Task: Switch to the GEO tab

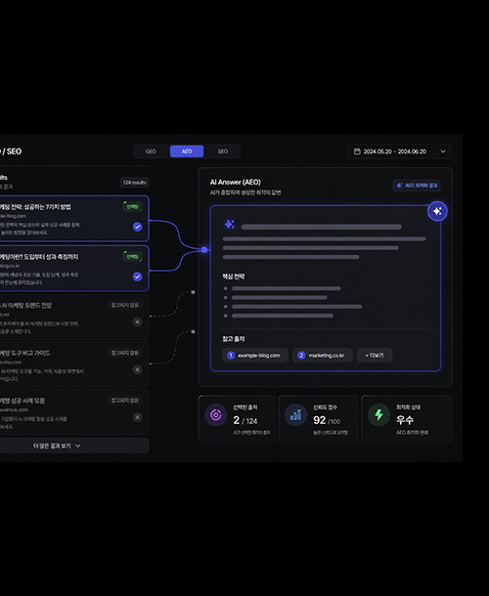Action: pyautogui.click(x=151, y=151)
